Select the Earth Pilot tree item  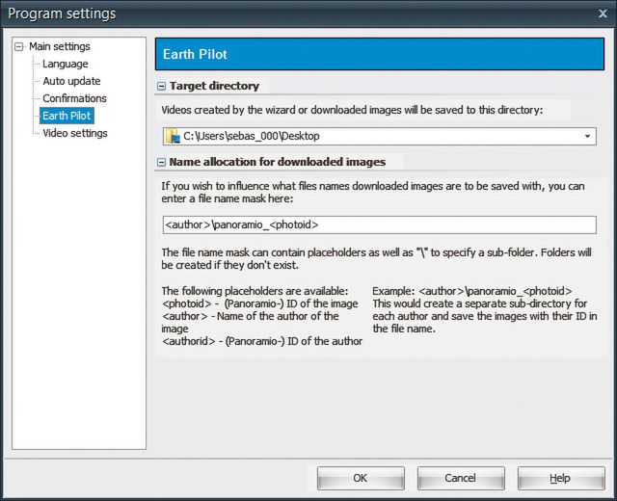pos(67,116)
